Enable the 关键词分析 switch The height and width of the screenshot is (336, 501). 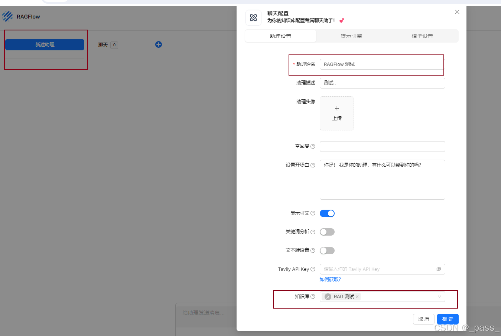coord(327,232)
